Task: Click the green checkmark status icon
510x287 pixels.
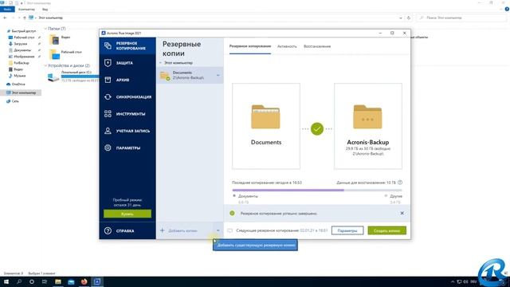Action: tap(317, 129)
